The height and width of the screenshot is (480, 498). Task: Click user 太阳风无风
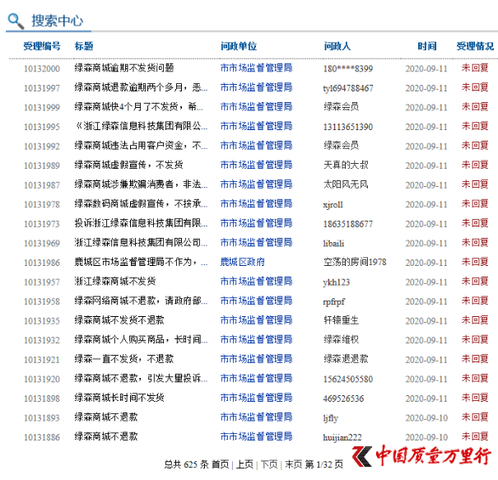point(346,184)
